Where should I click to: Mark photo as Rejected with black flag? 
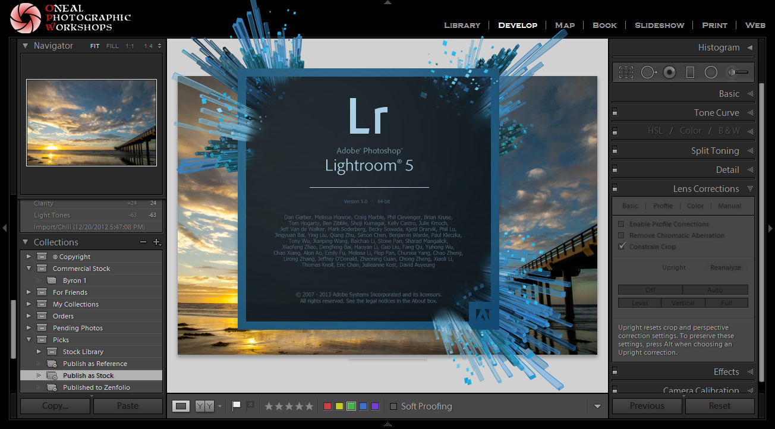pos(250,406)
